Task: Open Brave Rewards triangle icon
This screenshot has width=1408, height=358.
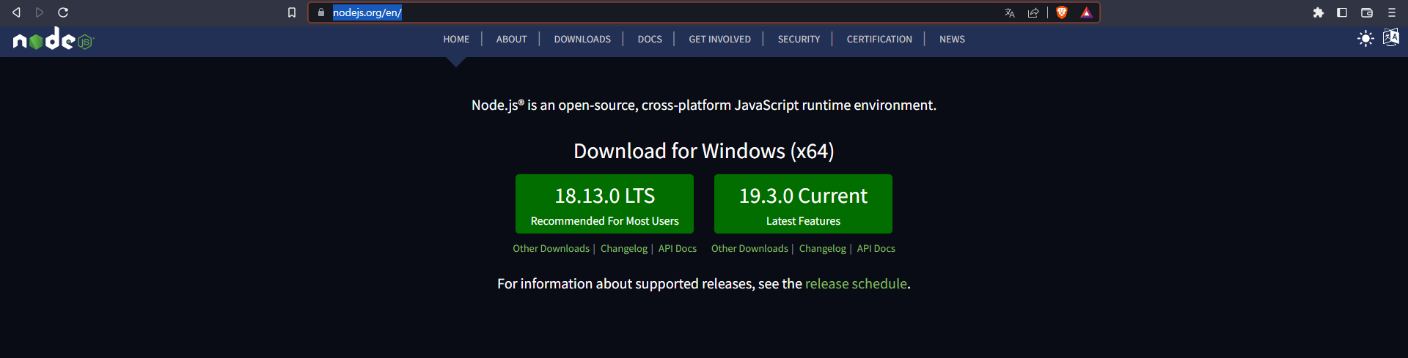Action: pyautogui.click(x=1087, y=12)
